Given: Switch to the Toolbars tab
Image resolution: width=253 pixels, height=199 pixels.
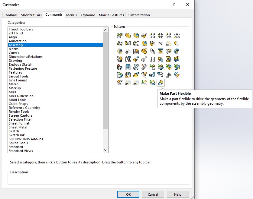Looking at the screenshot, I should click(11, 15).
